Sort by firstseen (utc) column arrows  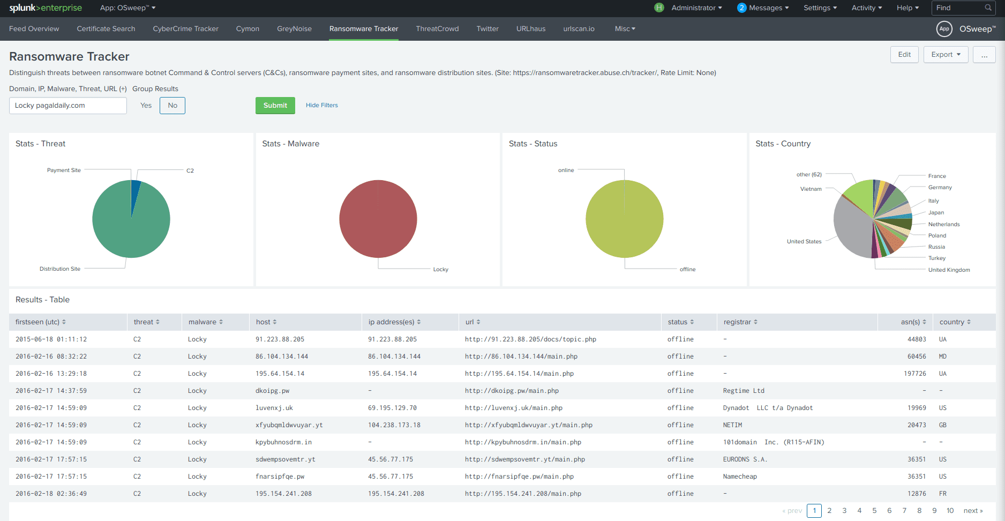pyautogui.click(x=64, y=322)
